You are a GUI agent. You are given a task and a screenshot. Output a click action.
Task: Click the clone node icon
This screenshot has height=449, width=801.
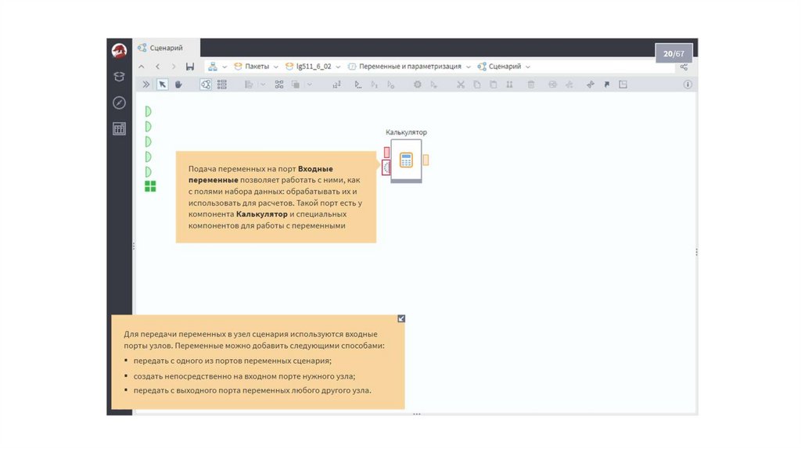[509, 84]
